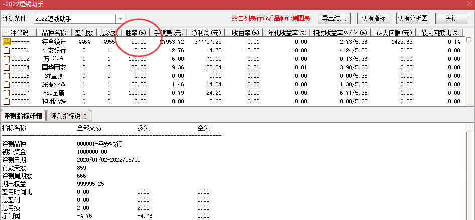The height and width of the screenshot is (220, 475).
Task: Click the 2020/01/02-2022/05/09 date range
Action: (109, 160)
